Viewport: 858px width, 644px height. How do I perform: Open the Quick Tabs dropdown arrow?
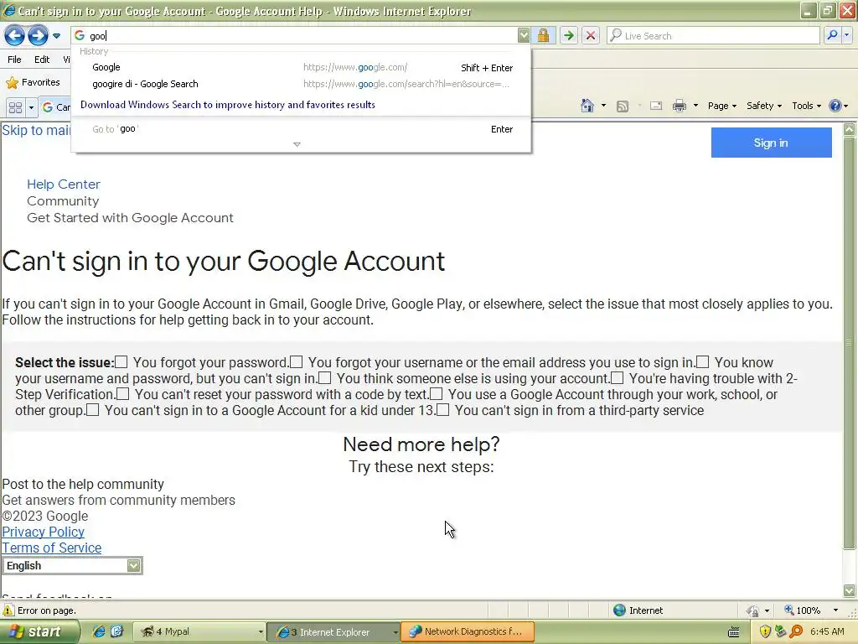(x=31, y=107)
